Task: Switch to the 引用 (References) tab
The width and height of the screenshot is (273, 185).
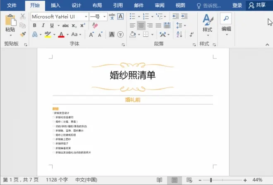Action: 118,5
